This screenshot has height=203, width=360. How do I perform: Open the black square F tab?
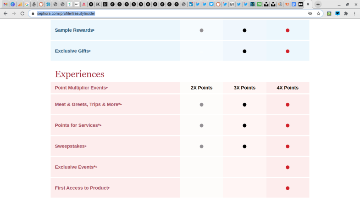105,4
